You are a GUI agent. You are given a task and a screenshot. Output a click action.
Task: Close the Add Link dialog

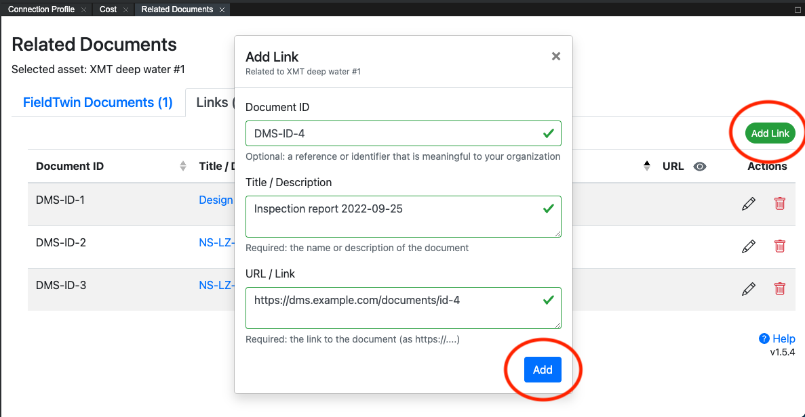(556, 56)
